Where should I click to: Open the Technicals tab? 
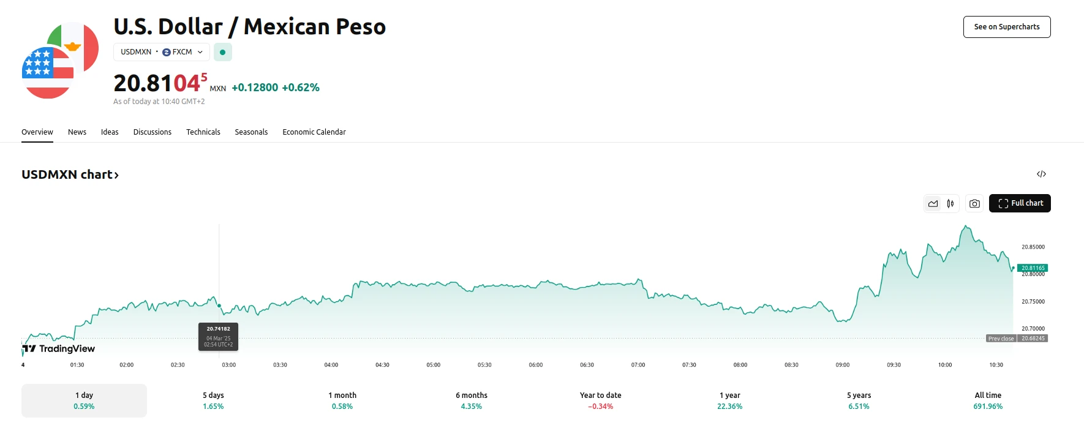click(203, 132)
